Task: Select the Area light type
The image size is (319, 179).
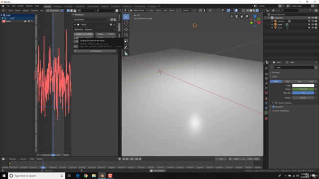Action: pos(311,82)
